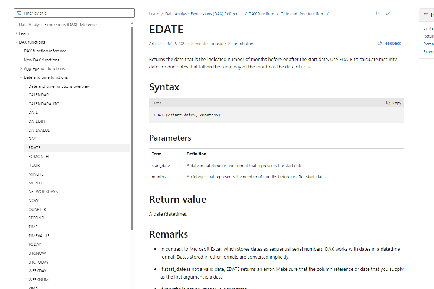Select the highlighted EDATE sidebar item

77,148
